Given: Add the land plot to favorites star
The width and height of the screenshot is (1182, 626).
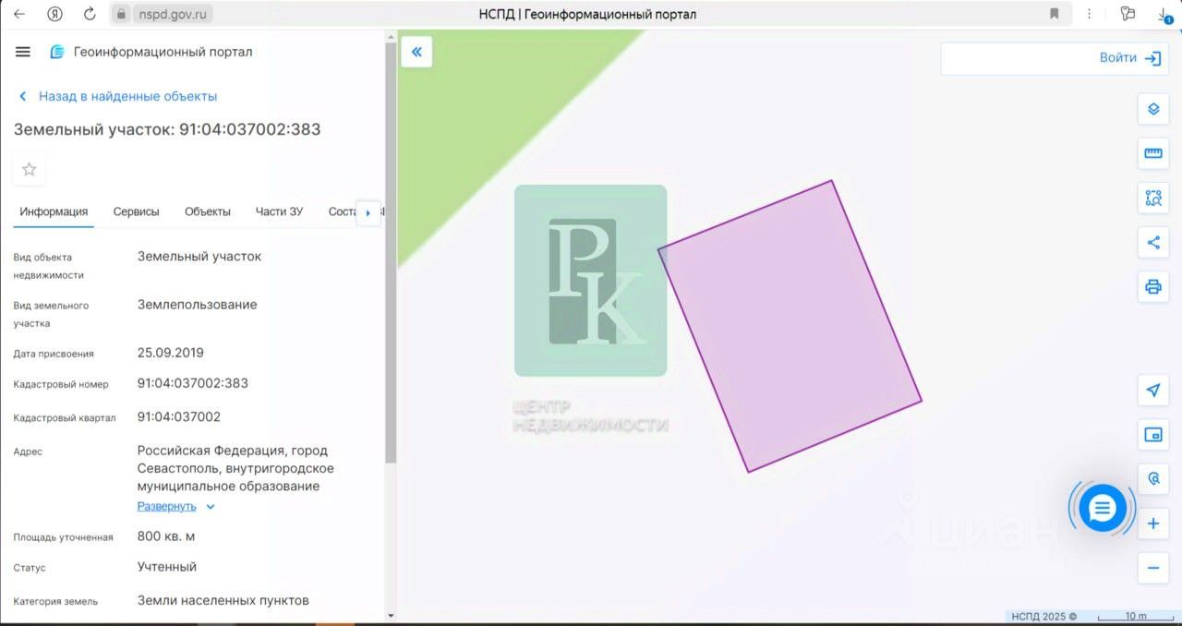Looking at the screenshot, I should click(29, 169).
